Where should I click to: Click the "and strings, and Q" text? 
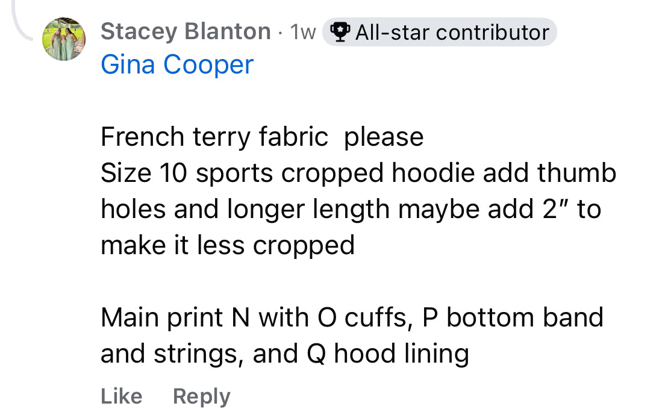213,354
